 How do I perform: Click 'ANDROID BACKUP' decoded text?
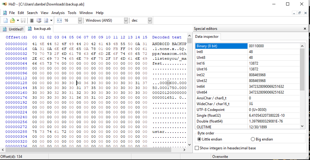(x=169, y=44)
